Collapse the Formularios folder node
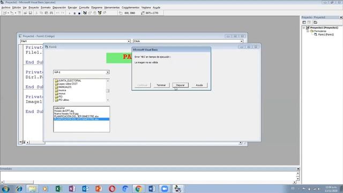 (x=308, y=31)
